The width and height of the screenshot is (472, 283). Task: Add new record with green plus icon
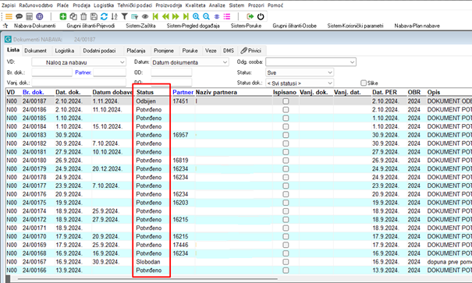point(63,16)
